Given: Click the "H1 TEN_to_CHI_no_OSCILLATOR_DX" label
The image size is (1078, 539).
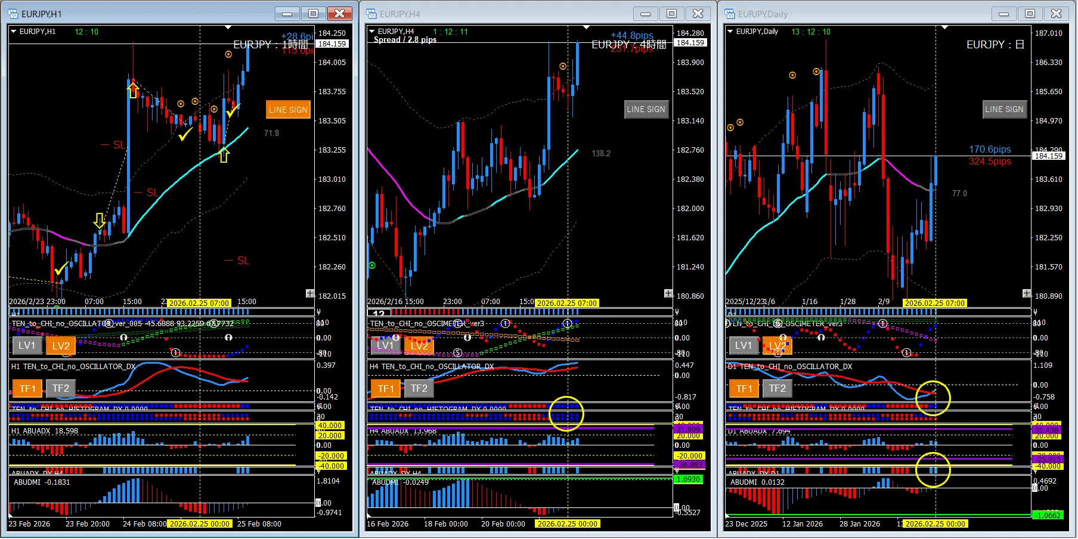Looking at the screenshot, I should point(73,367).
